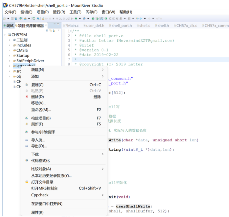Open the 运行(R) menu

tap(59, 12)
